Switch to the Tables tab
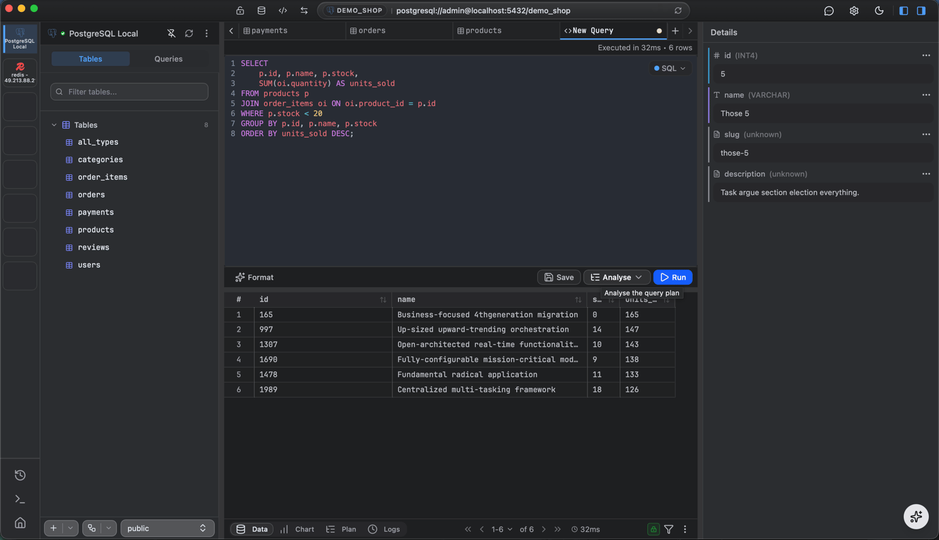 (x=90, y=59)
